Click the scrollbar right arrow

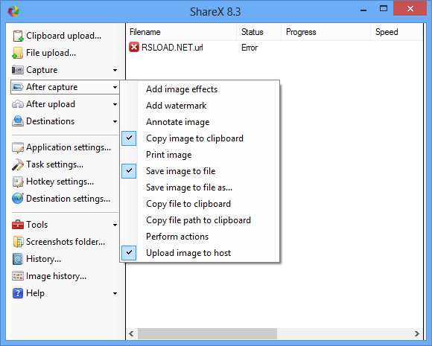[417, 333]
